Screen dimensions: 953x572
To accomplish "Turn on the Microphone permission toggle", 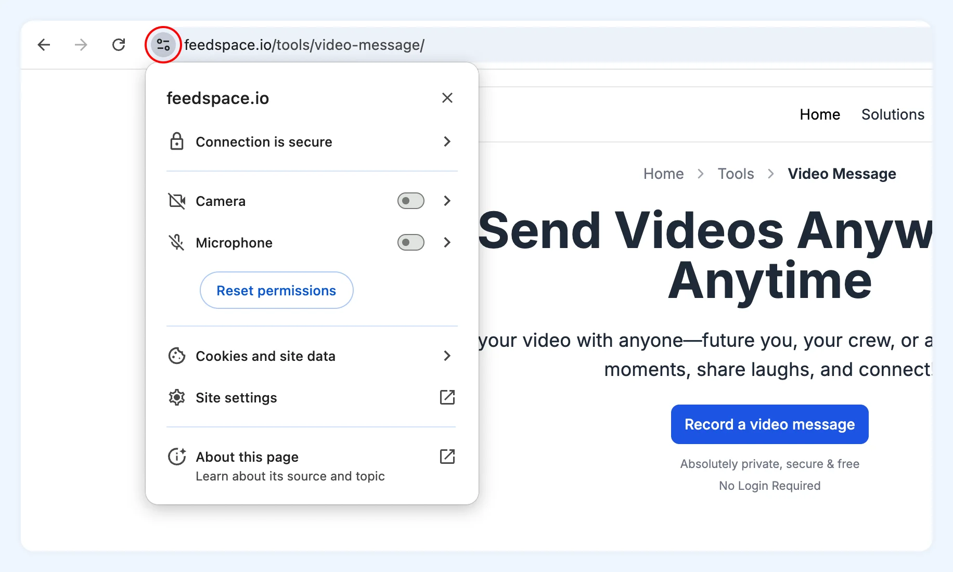I will pyautogui.click(x=410, y=242).
